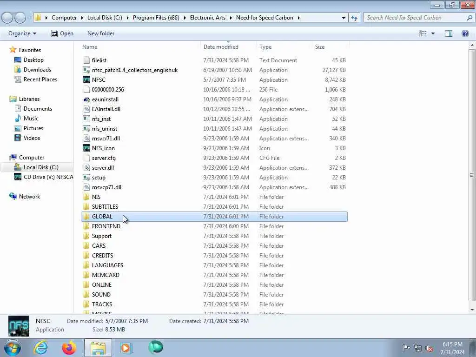Expand arrow after Need for Speed Carbon
476x357 pixels.
click(299, 18)
